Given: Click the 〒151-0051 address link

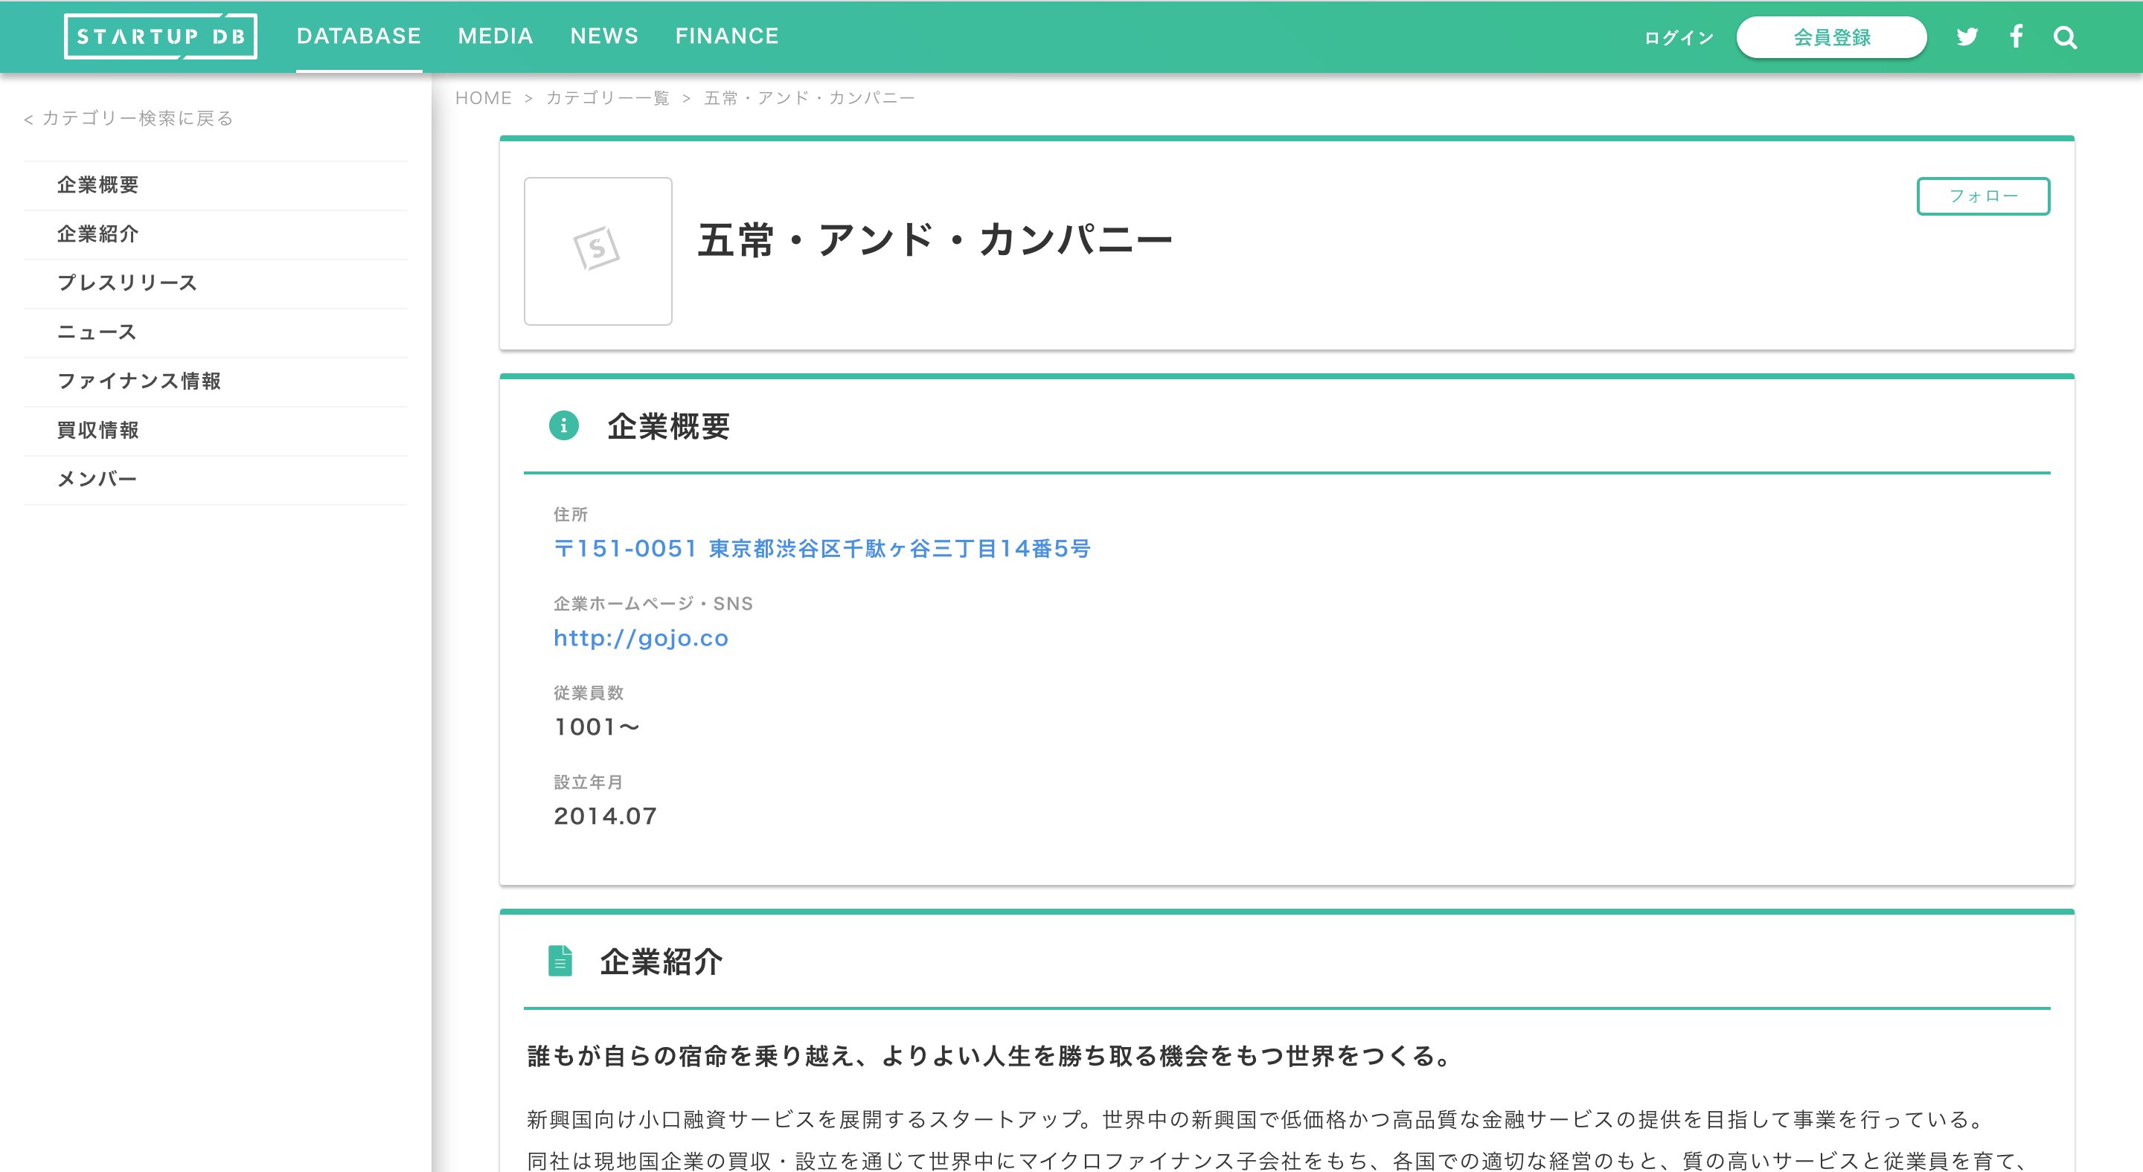Looking at the screenshot, I should (822, 549).
